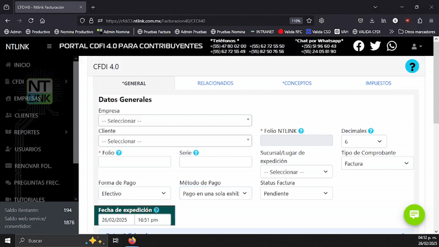Go to browser home page

[42, 21]
